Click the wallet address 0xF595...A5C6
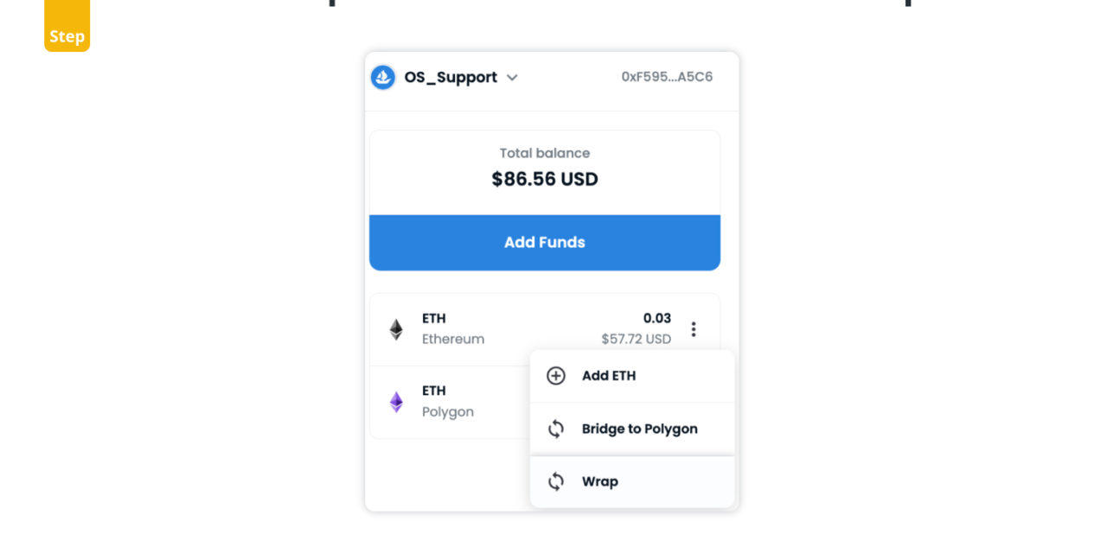The height and width of the screenshot is (553, 1107). coord(666,77)
